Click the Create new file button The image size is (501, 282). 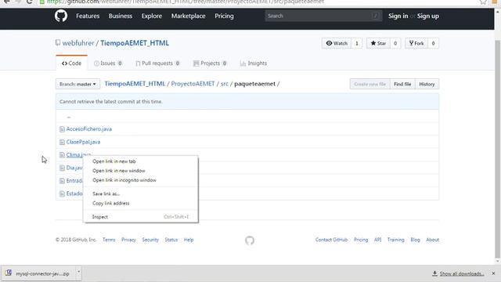(369, 84)
